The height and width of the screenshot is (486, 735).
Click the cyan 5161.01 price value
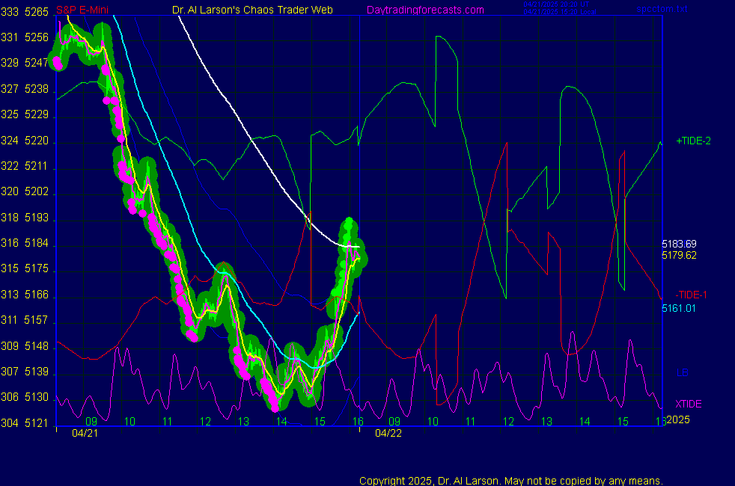(679, 307)
